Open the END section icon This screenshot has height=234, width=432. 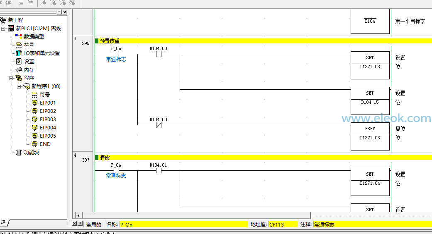click(35, 144)
